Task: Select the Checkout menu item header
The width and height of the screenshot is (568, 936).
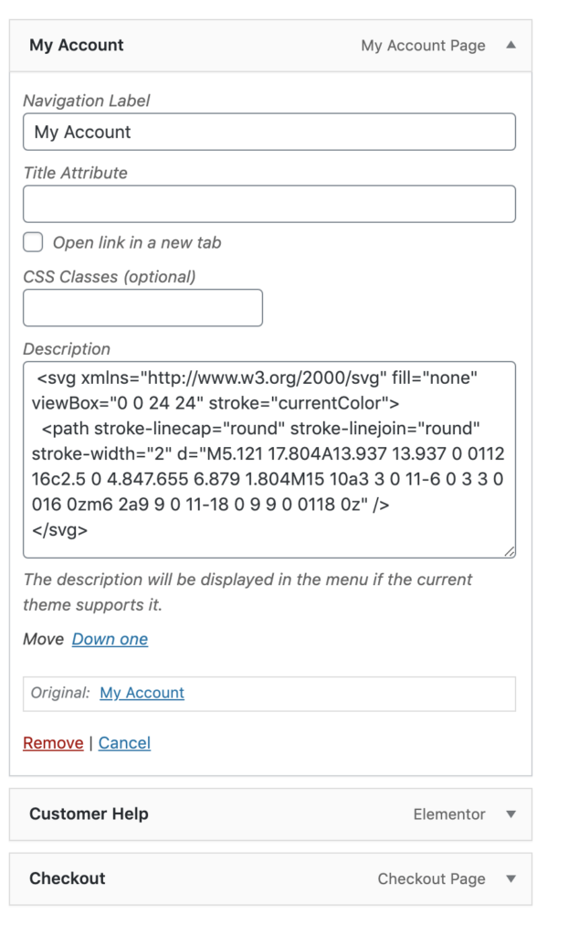Action: (67, 878)
